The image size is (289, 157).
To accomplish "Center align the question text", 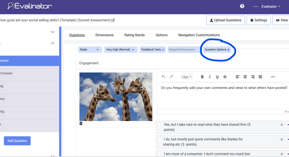I will click(x=245, y=77).
